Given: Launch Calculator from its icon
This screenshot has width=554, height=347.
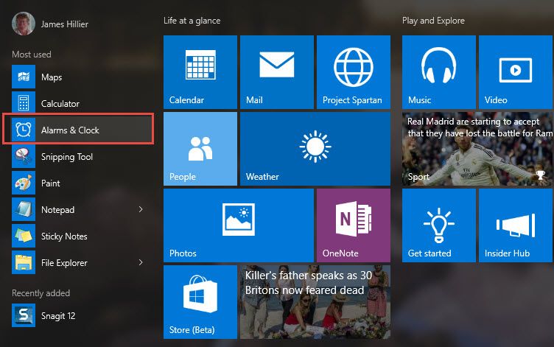Looking at the screenshot, I should [24, 103].
